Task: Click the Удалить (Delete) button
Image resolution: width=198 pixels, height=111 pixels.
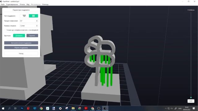Action: [x=32, y=36]
